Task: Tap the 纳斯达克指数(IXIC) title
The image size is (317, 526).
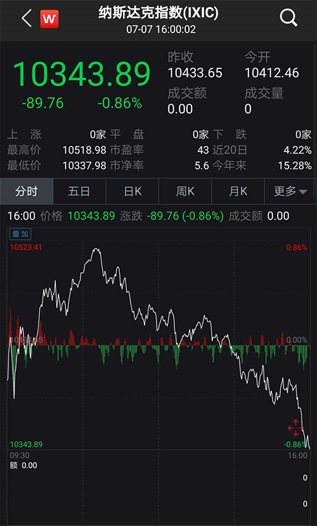Action: (x=158, y=13)
